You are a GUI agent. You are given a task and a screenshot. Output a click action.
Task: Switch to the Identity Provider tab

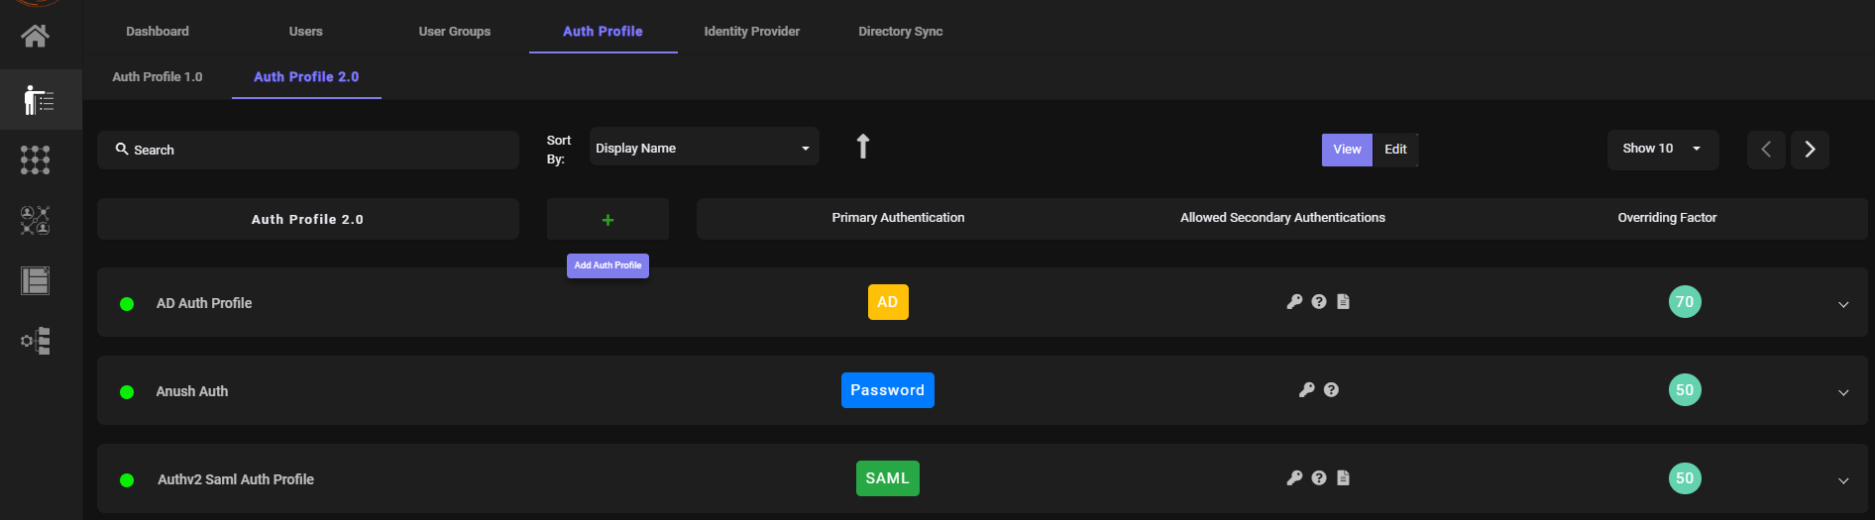click(x=752, y=32)
